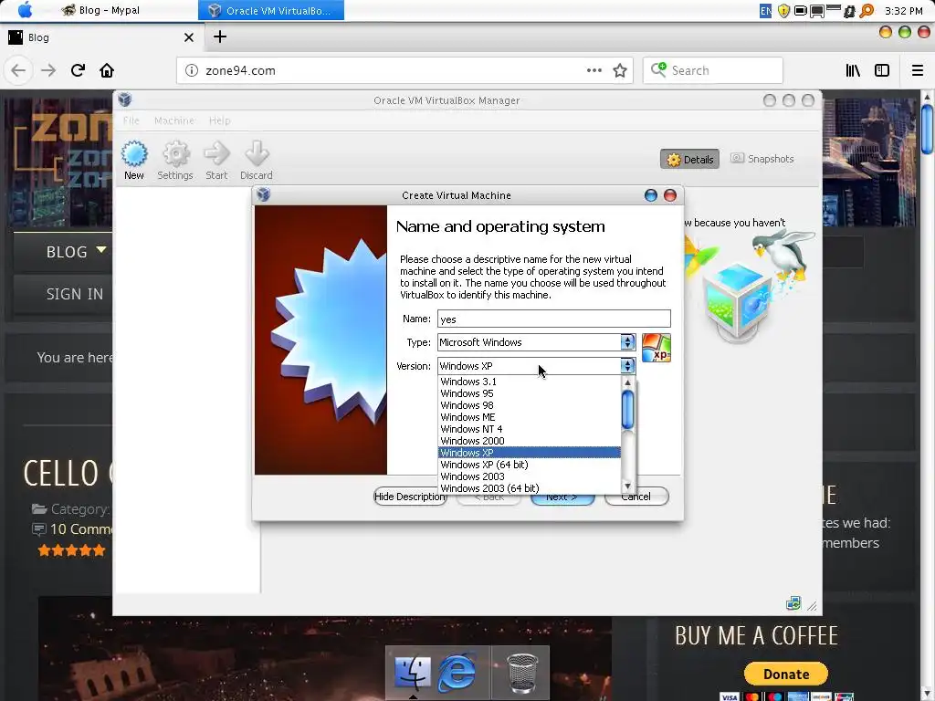
Task: Click the Name text field containing yes
Action: coord(554,319)
